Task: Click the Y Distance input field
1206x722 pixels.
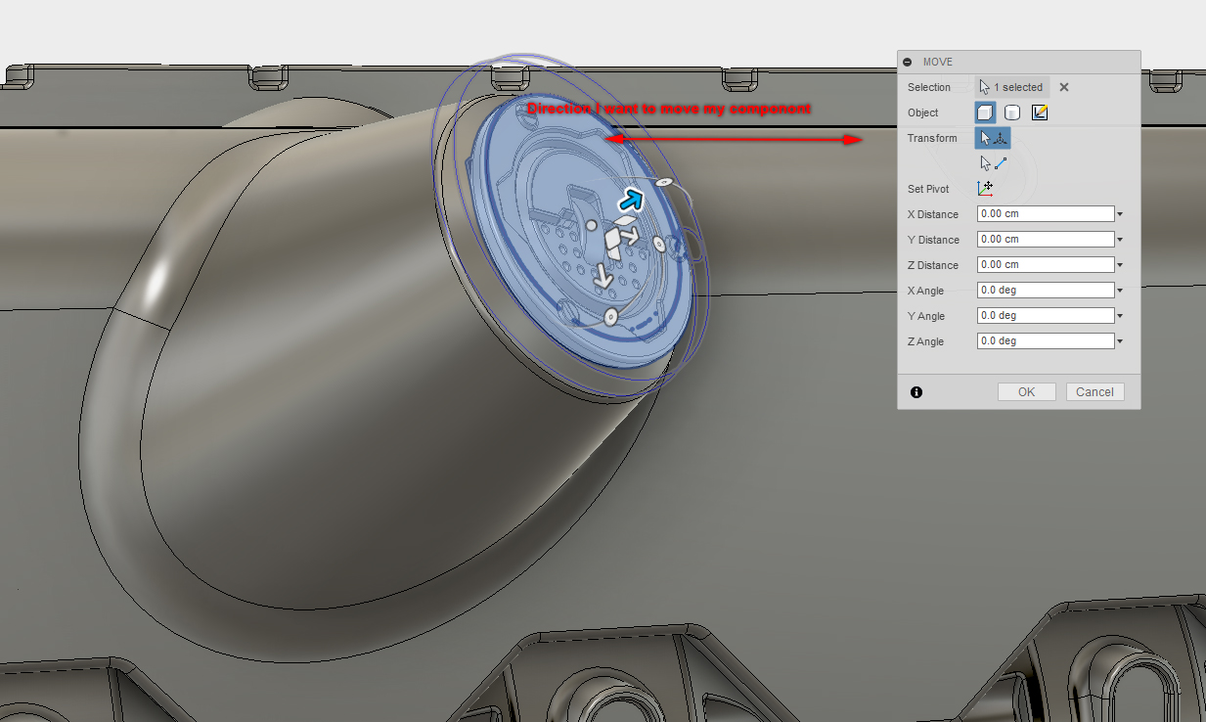Action: pos(1046,239)
